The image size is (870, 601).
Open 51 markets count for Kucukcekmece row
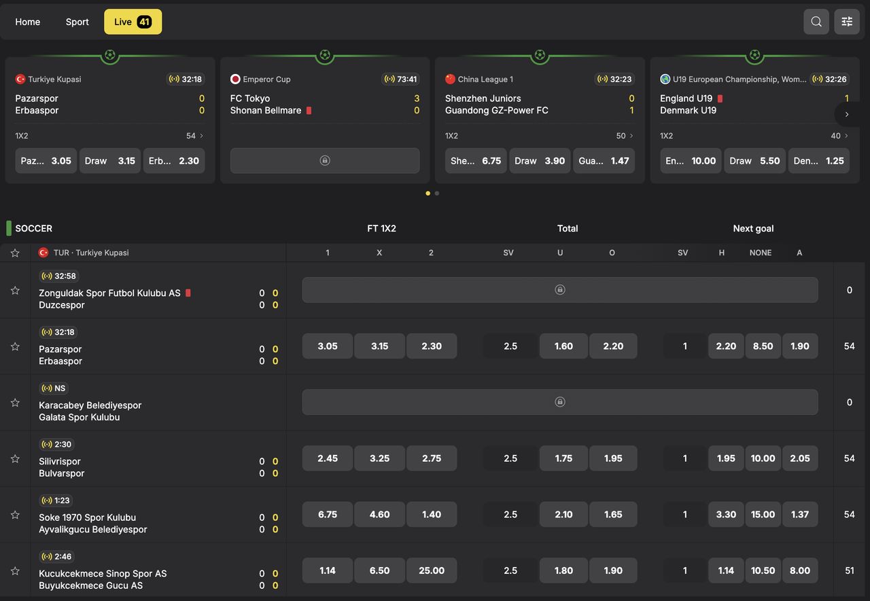point(850,570)
